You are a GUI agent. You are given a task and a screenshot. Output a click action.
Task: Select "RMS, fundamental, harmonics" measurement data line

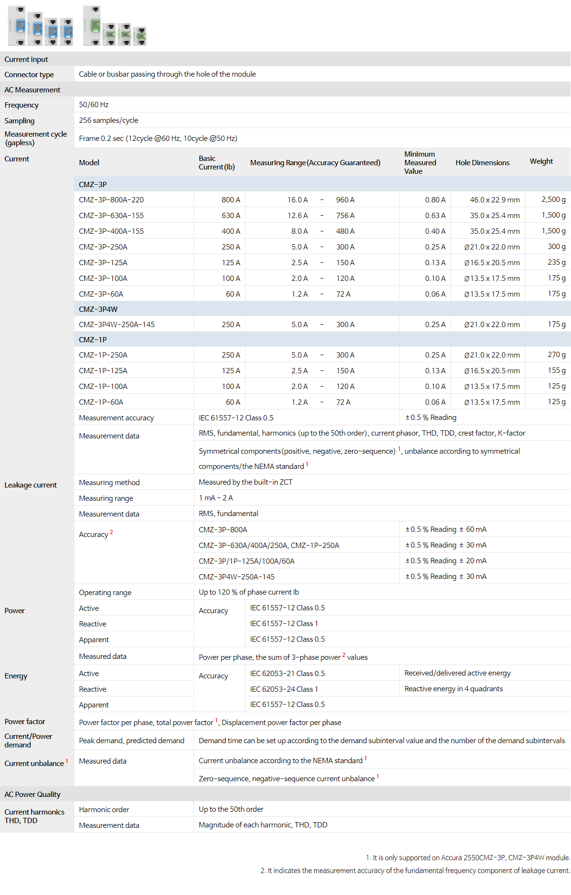click(x=362, y=433)
